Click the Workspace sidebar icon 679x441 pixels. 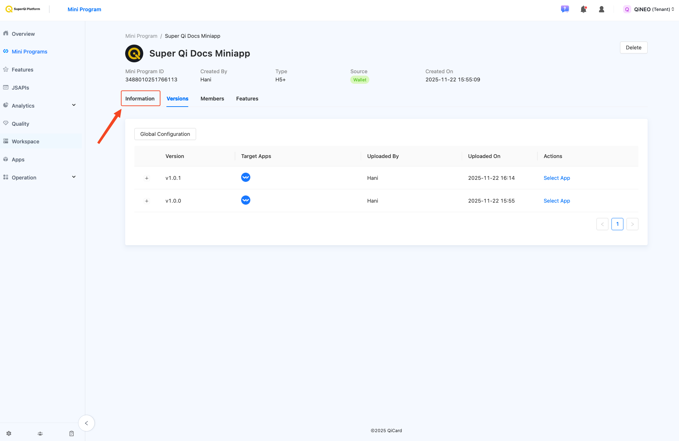[6, 141]
